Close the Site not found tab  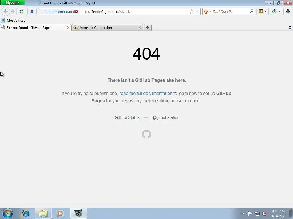pos(68,27)
